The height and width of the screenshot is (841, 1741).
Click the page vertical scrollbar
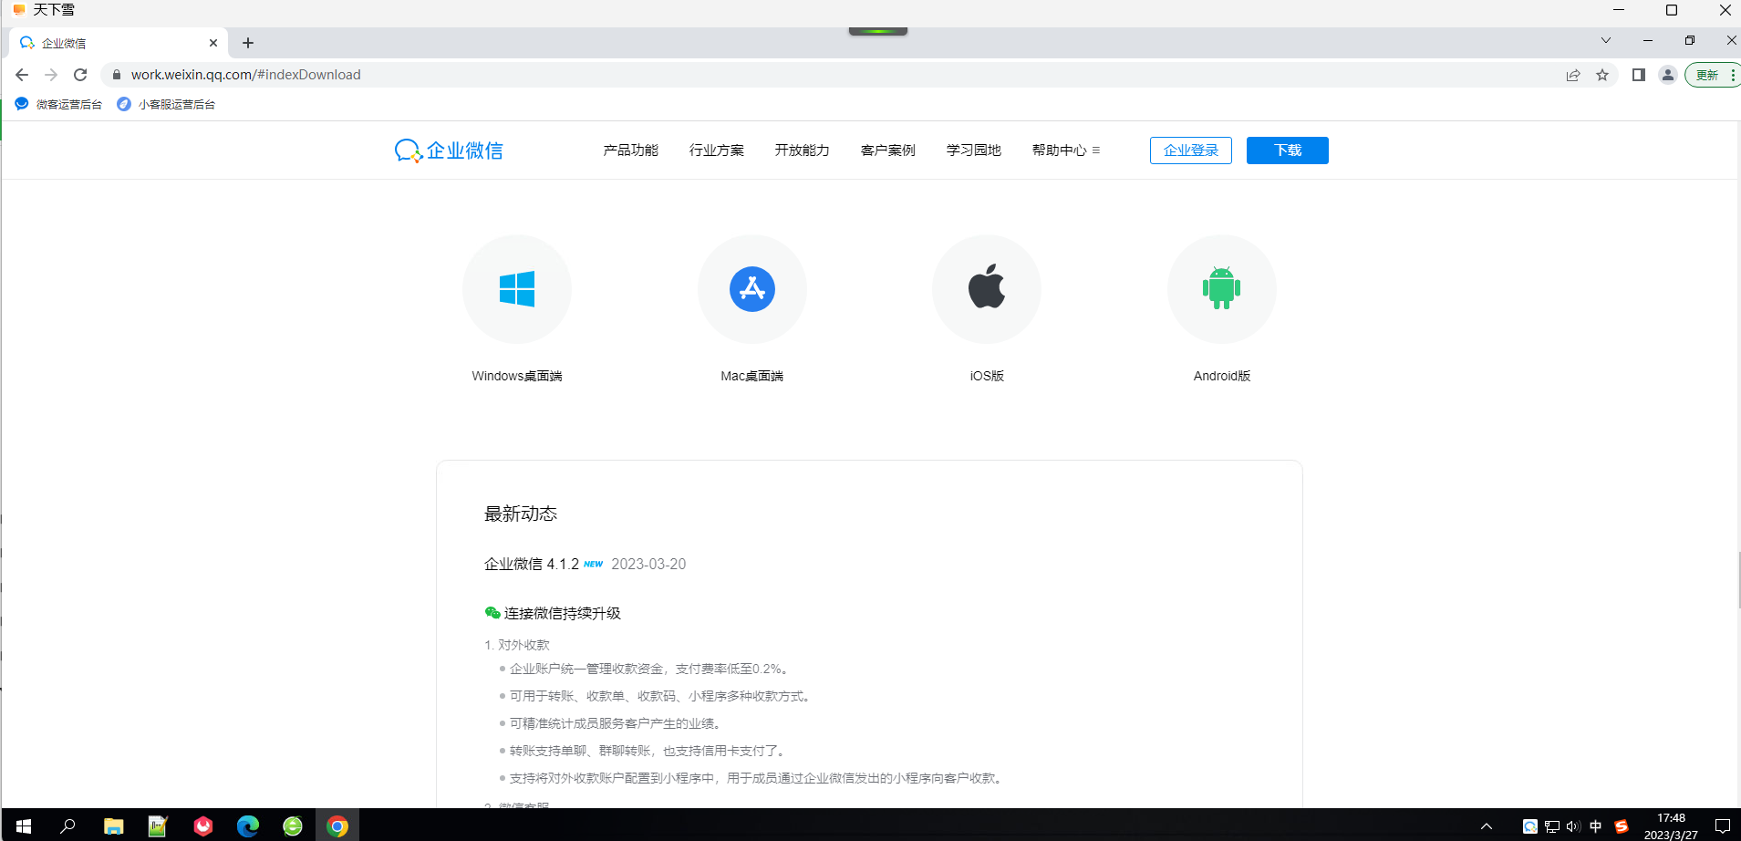click(x=1738, y=579)
